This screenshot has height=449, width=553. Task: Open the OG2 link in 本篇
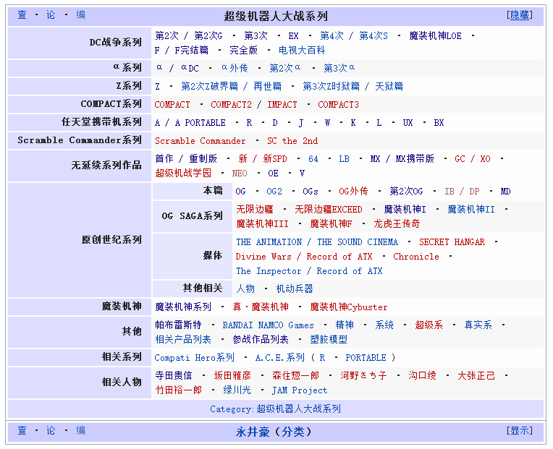274,191
